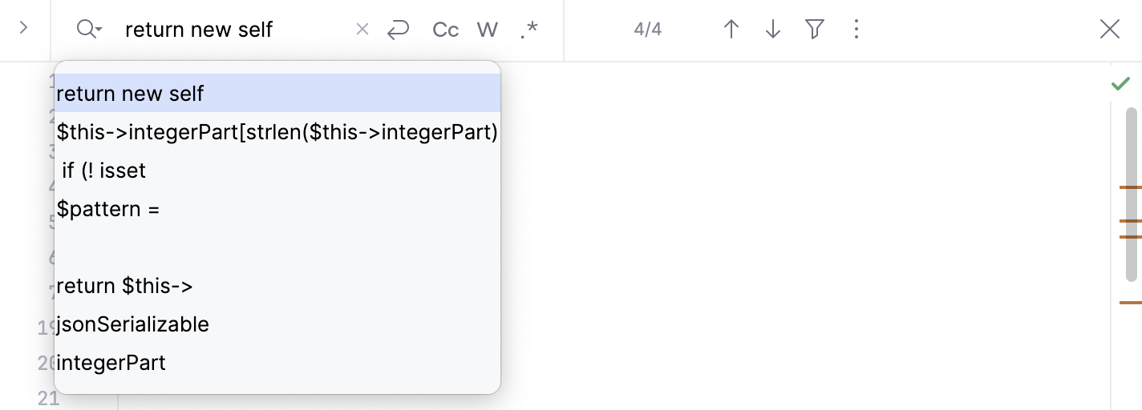
Task: Close the search bar
Action: pos(1110,30)
